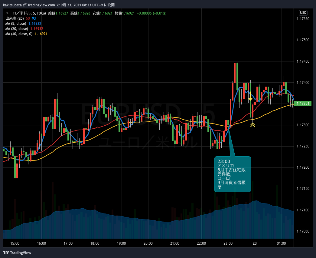The width and height of the screenshot is (316, 258).
Task: Select the yellow down arrow marker on chart
Action: pos(250,96)
